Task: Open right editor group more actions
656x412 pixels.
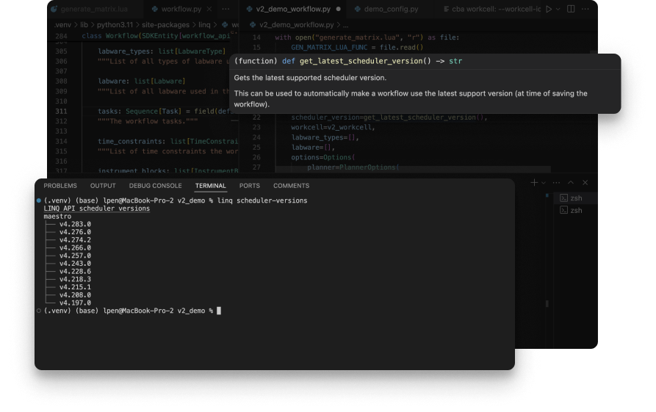Action: [x=585, y=9]
